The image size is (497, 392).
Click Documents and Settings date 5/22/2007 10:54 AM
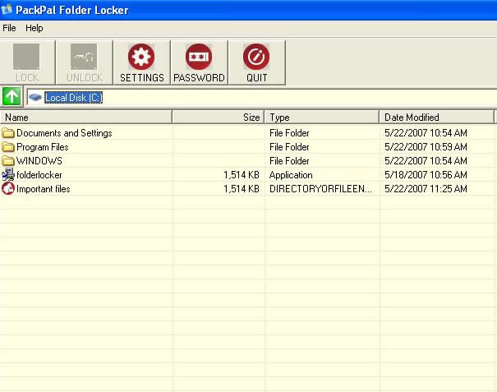point(426,133)
